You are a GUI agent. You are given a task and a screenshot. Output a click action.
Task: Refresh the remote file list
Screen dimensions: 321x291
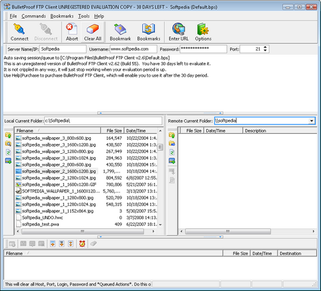[172, 152]
